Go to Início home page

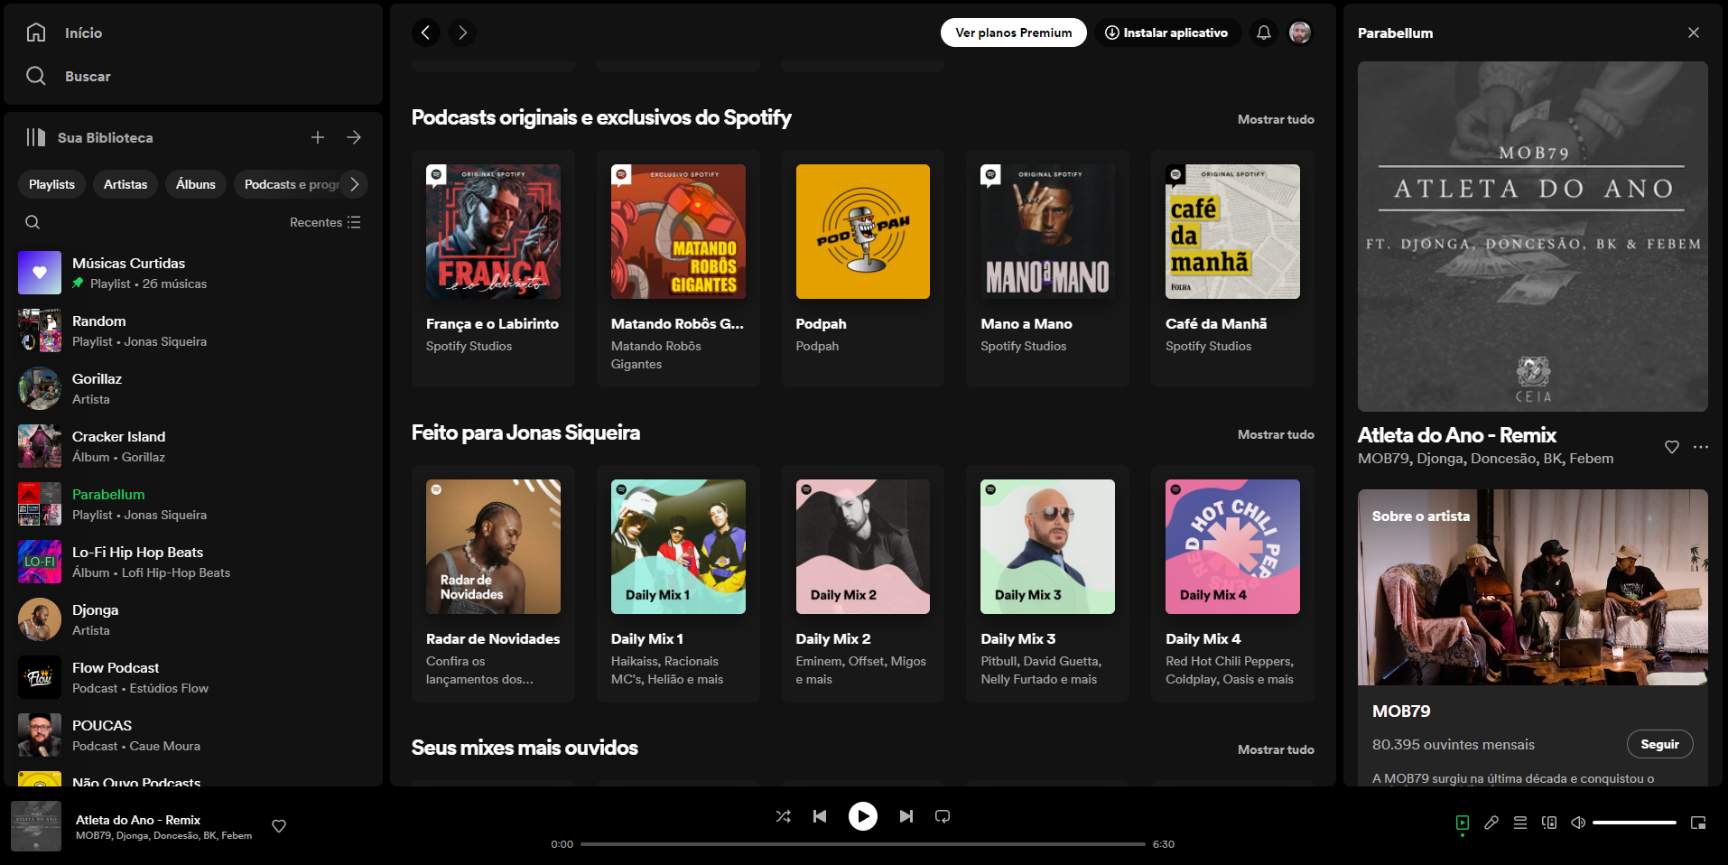(x=64, y=33)
